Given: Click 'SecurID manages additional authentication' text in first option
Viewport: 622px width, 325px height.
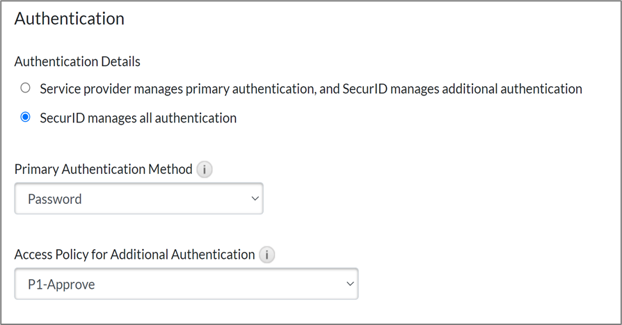Looking at the screenshot, I should click(x=463, y=89).
